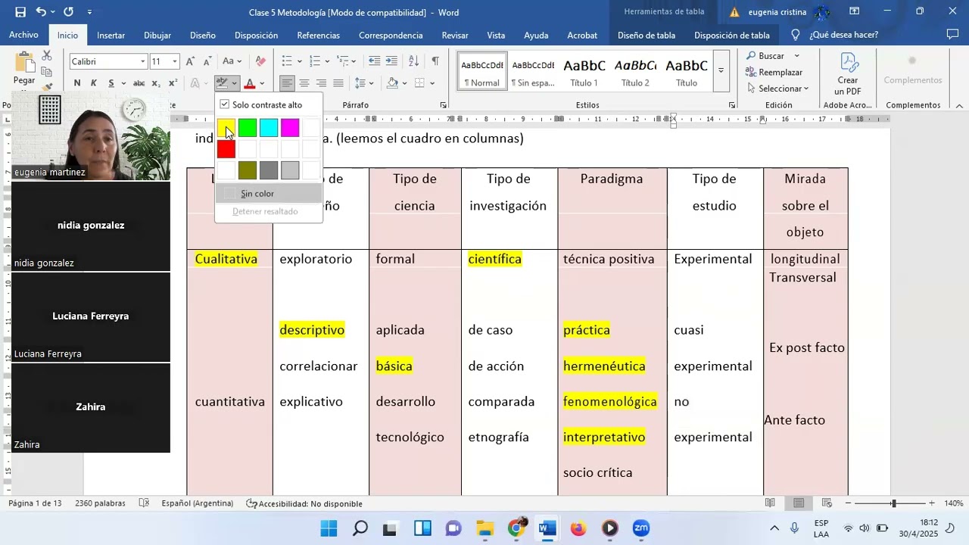Click the '2360 palabras' word count
This screenshot has height=545, width=969.
click(x=100, y=503)
